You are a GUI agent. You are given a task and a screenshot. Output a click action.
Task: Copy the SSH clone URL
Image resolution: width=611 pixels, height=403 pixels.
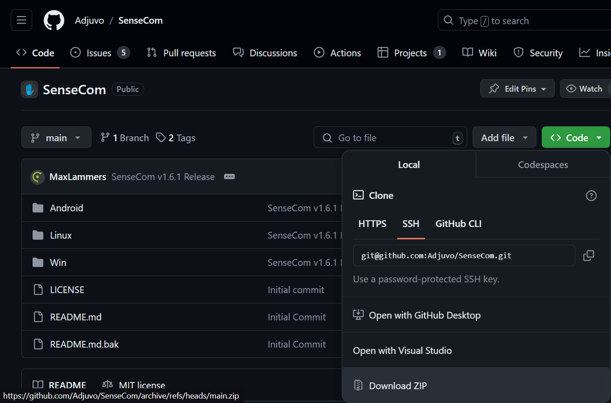click(x=588, y=255)
